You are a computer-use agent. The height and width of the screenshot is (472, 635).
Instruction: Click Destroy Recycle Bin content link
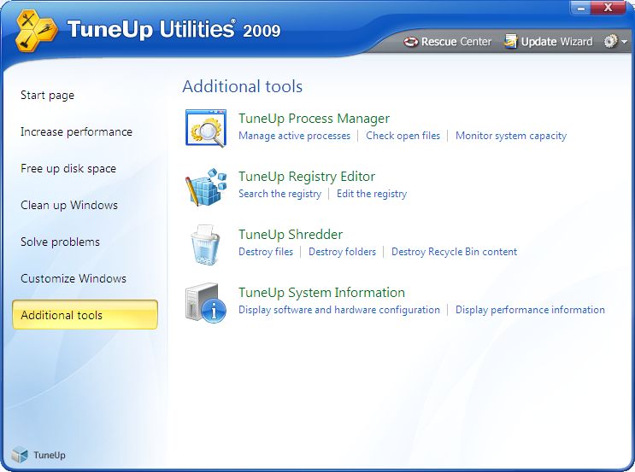pos(454,252)
